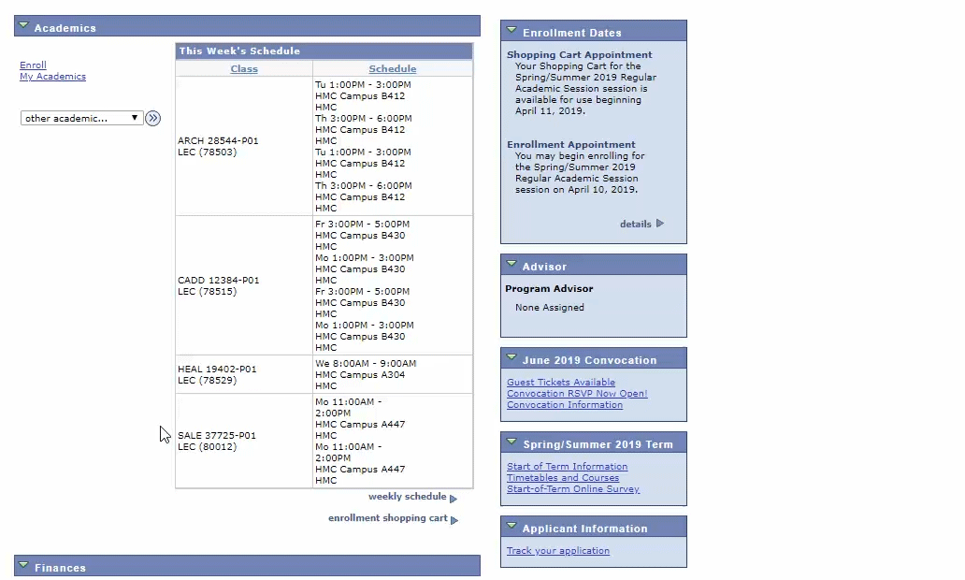This screenshot has height=580, width=965.
Task: Collapse the Applicant Information panel
Action: [x=511, y=527]
